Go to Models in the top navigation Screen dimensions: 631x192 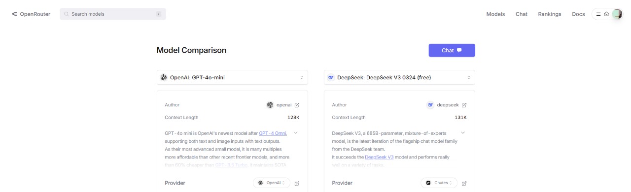495,14
